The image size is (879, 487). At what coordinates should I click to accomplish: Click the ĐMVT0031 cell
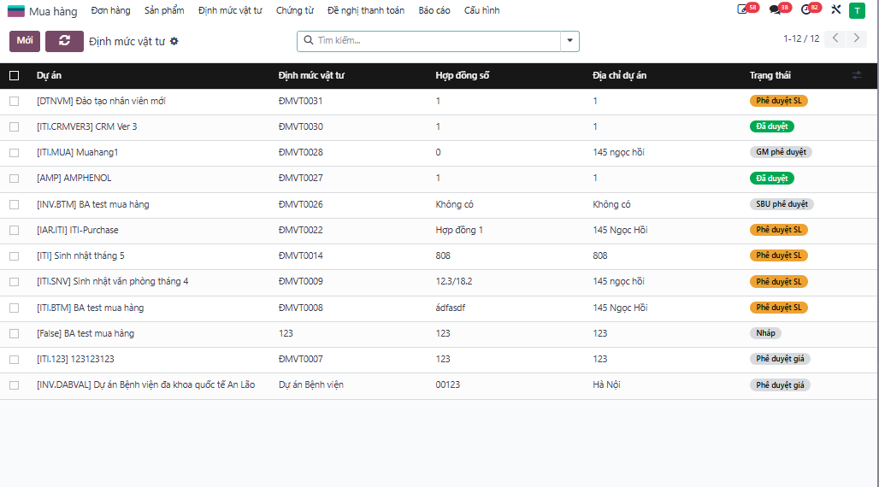(300, 102)
